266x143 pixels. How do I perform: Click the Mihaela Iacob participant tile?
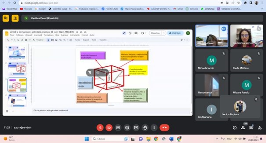pyautogui.click(x=211, y=60)
